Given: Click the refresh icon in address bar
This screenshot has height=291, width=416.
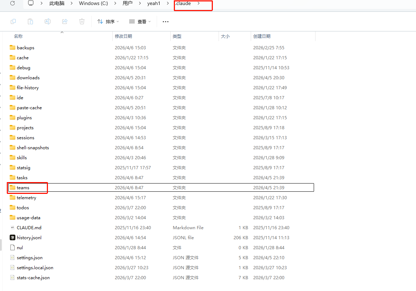Looking at the screenshot, I should tap(13, 3).
